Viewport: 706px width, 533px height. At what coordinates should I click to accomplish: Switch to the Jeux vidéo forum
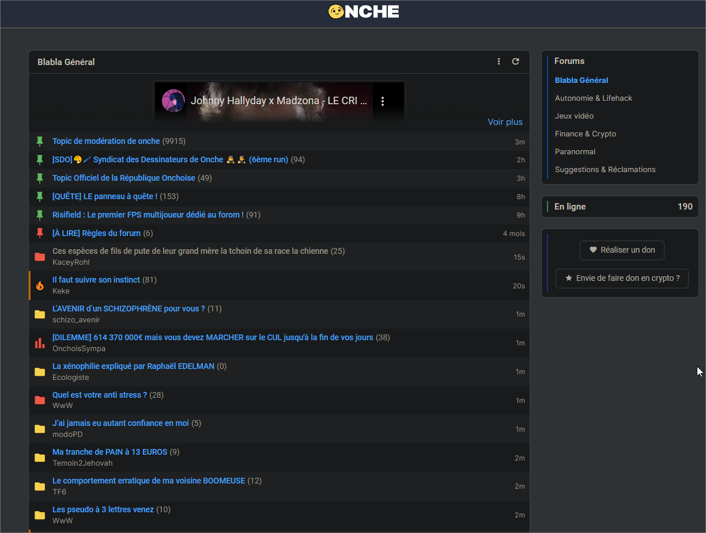pos(574,116)
